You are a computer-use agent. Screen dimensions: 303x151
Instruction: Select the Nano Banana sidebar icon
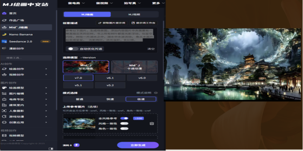point(4,34)
